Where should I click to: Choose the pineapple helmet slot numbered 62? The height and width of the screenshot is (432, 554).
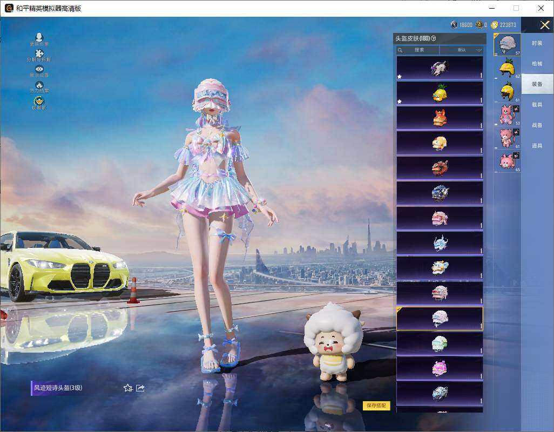pos(507,68)
